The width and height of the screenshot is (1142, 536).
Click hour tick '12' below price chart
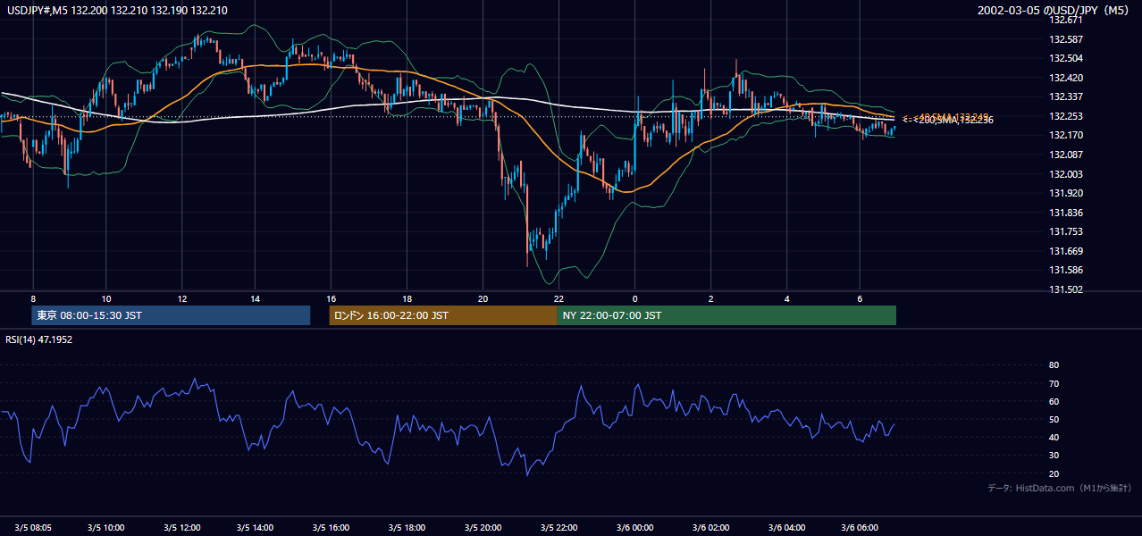point(182,298)
